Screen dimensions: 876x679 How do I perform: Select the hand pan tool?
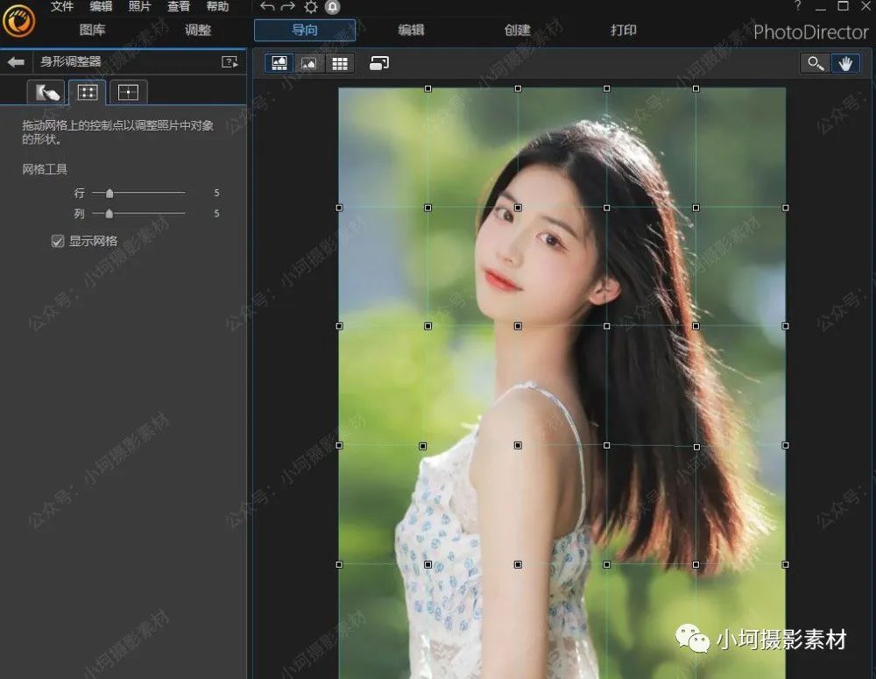point(844,62)
